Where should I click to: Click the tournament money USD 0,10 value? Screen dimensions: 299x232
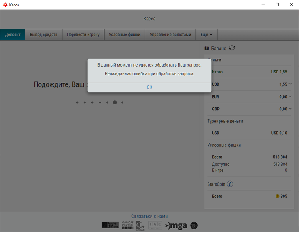279,133
